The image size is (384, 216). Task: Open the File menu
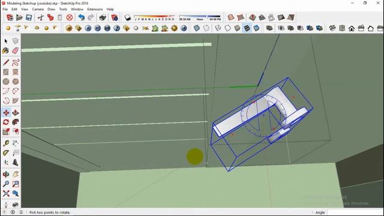pos(5,9)
